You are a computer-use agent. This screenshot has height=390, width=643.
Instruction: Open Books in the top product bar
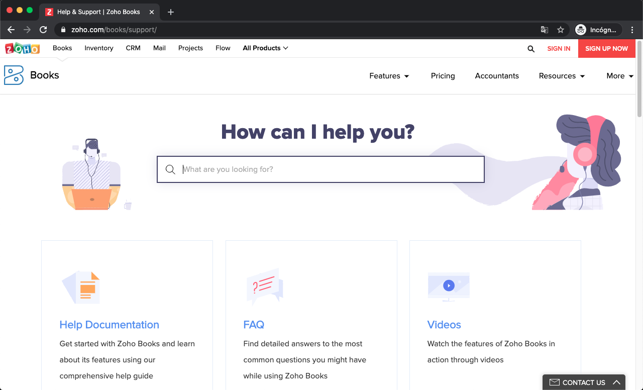point(62,48)
